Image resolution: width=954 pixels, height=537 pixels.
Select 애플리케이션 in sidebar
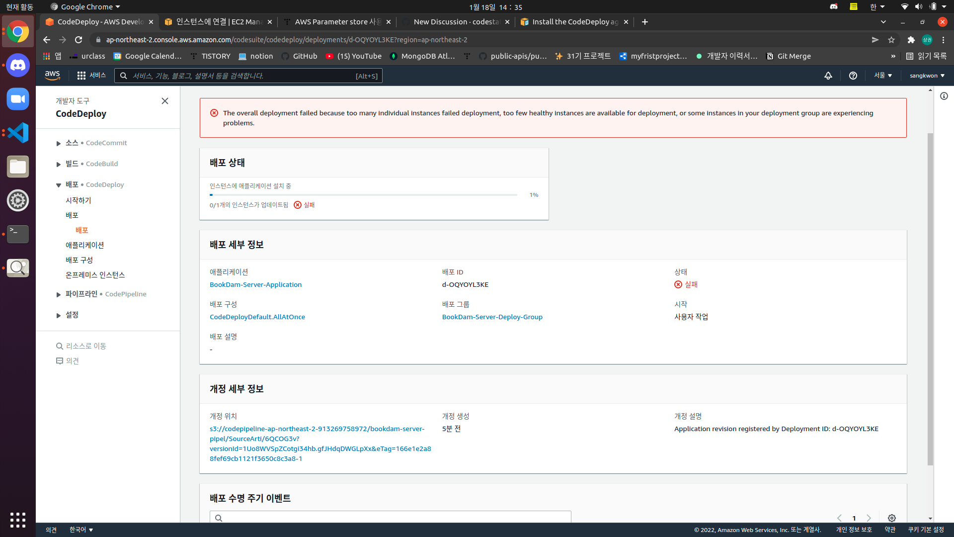click(85, 245)
